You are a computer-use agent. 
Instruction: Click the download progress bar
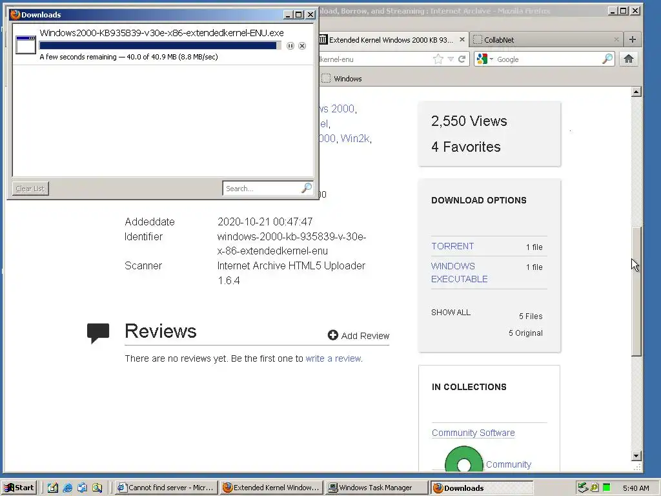tap(160, 46)
